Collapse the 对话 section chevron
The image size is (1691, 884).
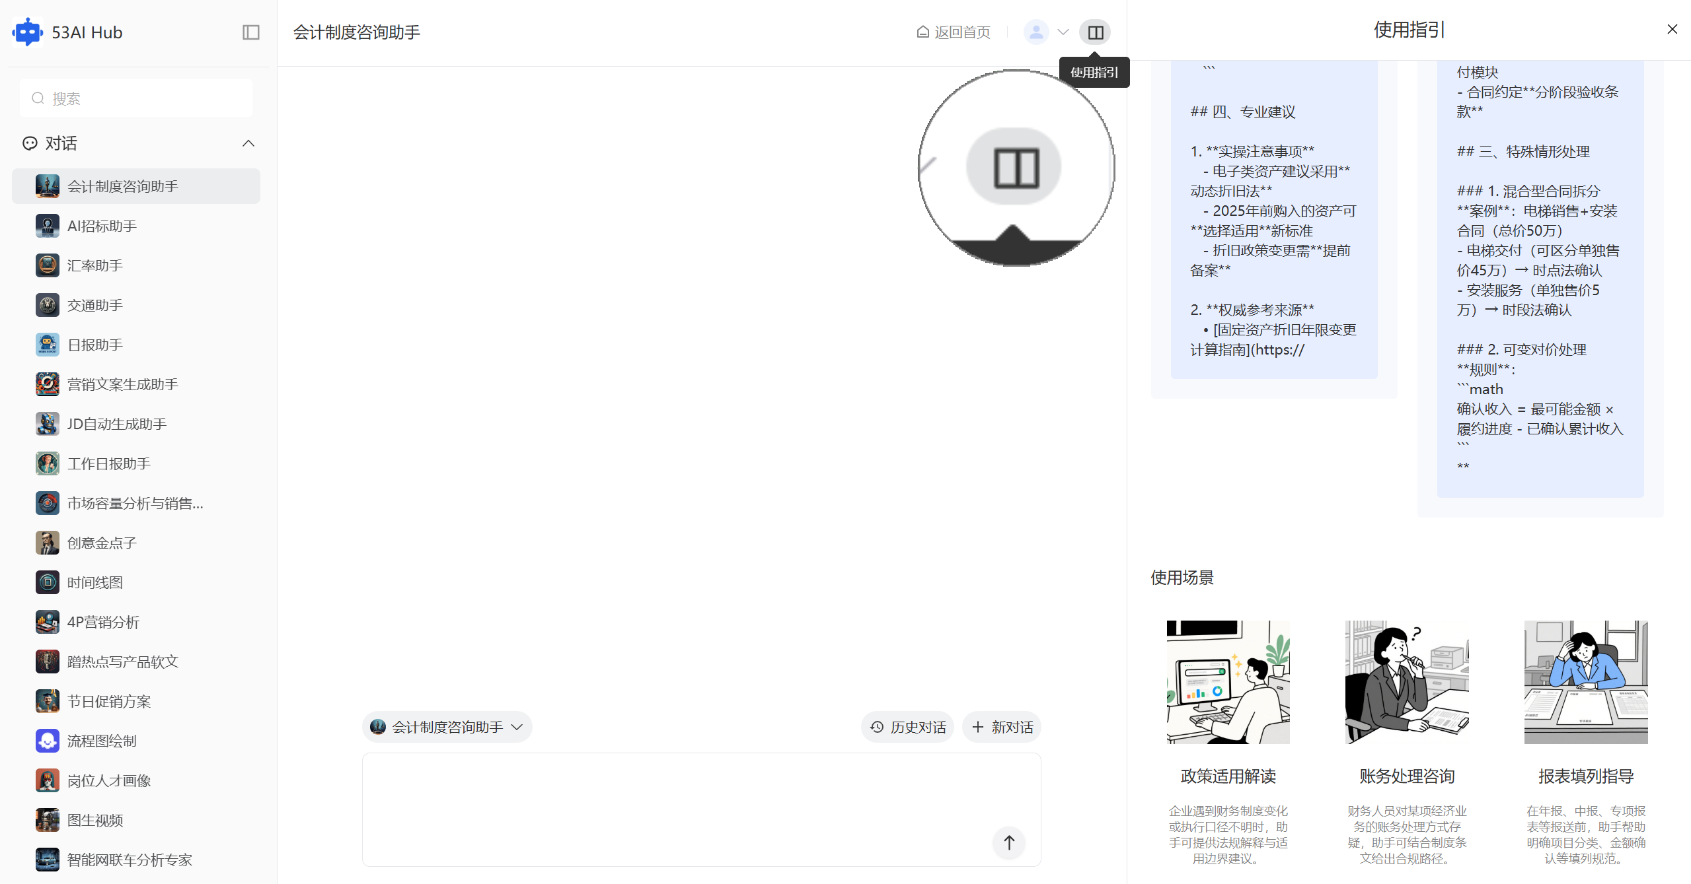(248, 143)
